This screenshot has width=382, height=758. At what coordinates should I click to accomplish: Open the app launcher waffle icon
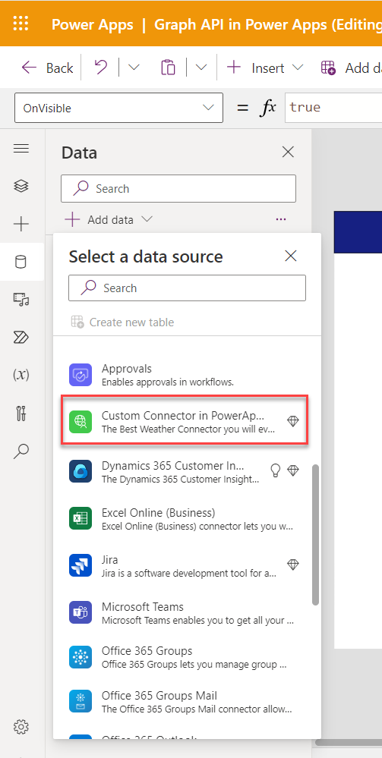pos(21,24)
